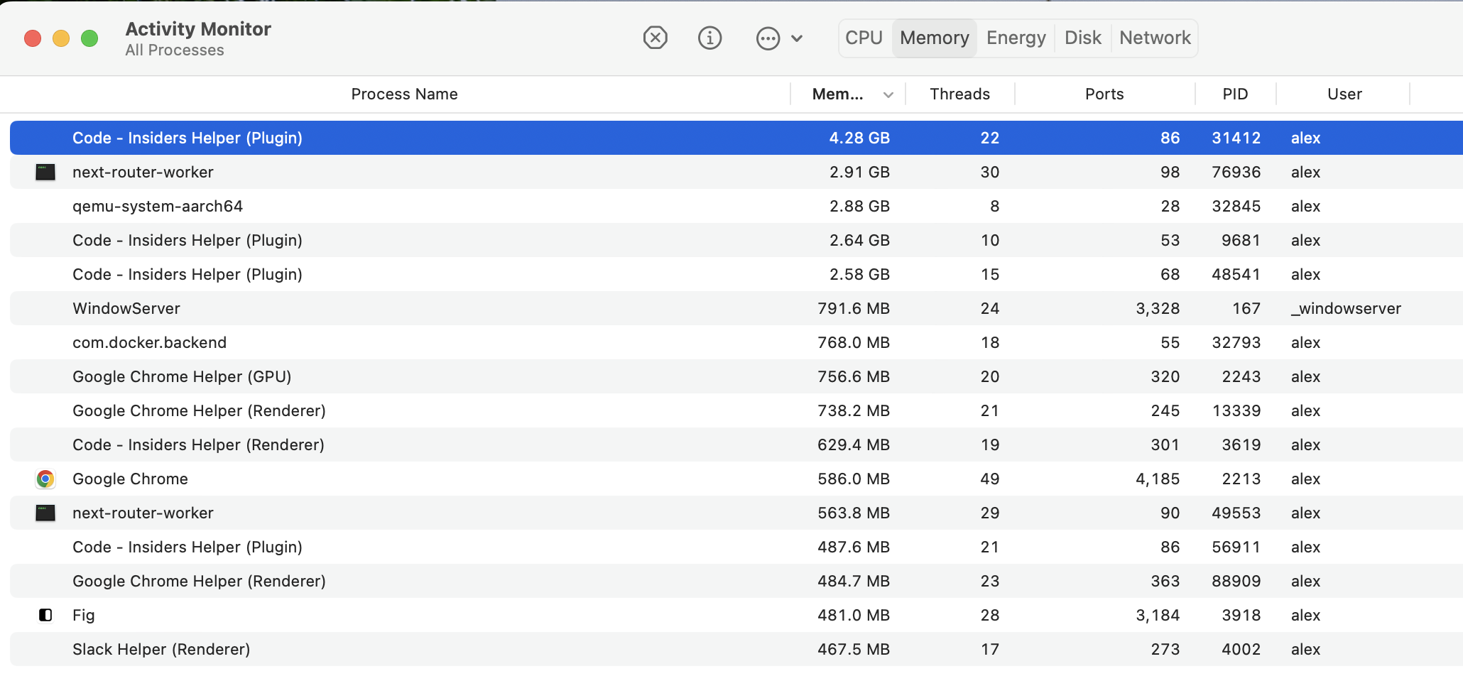Click the terminal icon beside next-router-worker
Image resolution: width=1463 pixels, height=676 pixels.
tap(45, 172)
